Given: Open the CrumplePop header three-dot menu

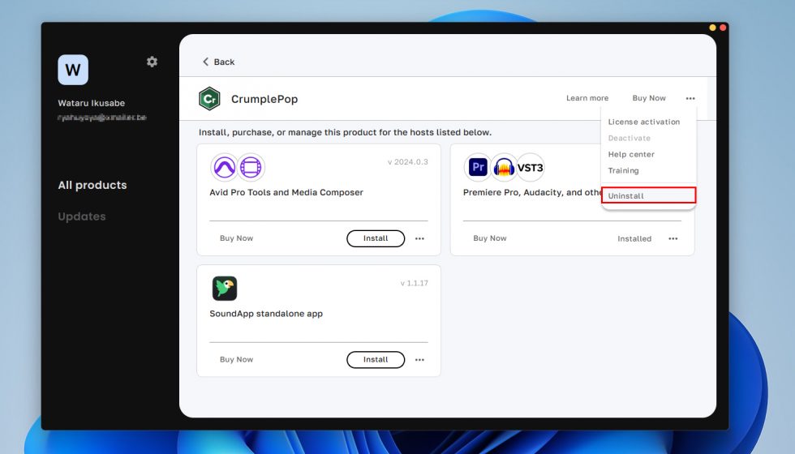Looking at the screenshot, I should tap(690, 98).
